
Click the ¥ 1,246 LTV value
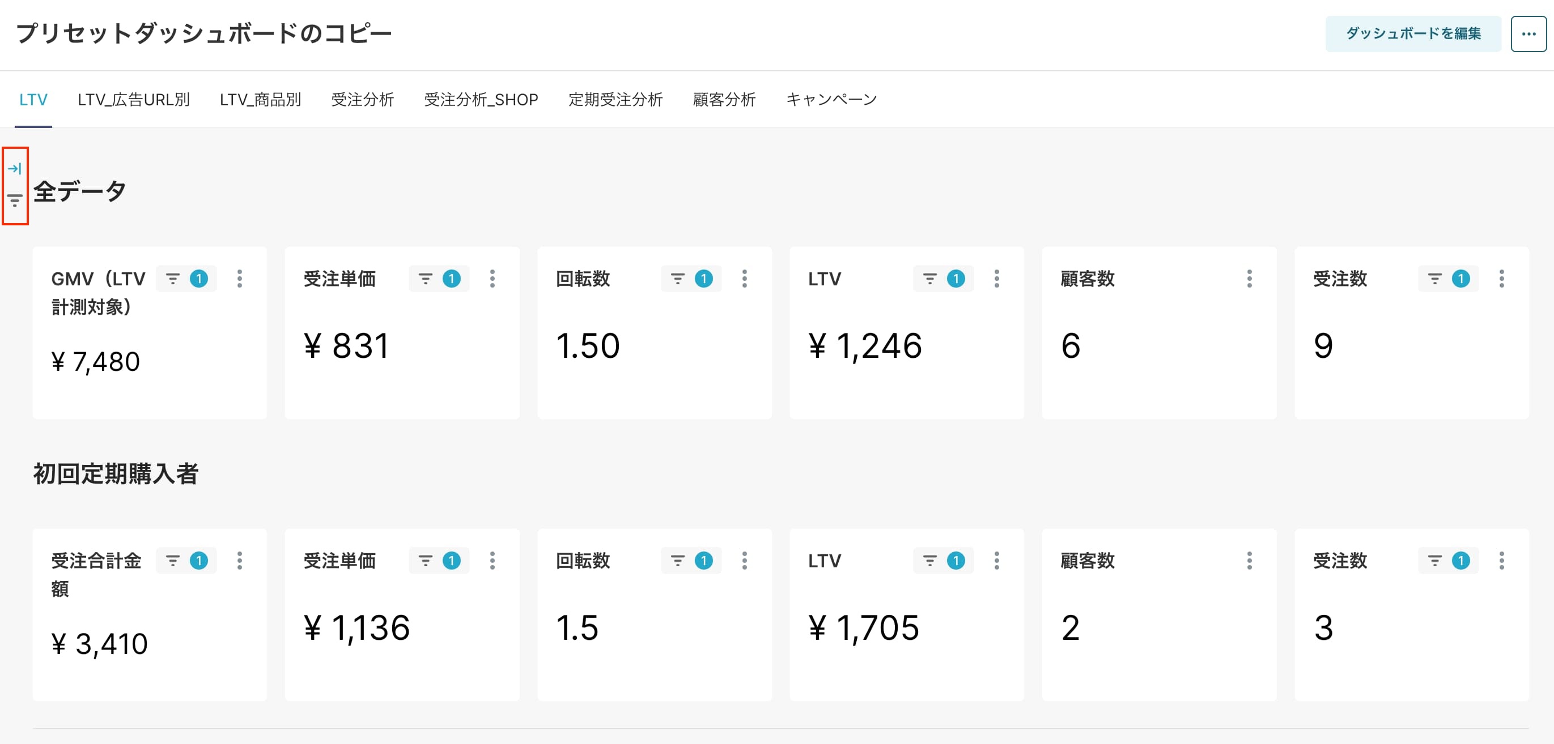point(864,346)
